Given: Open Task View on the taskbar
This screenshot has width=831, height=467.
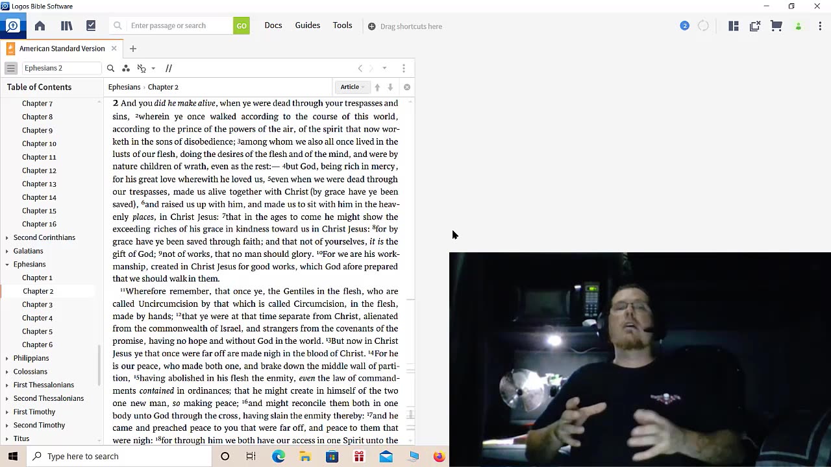Looking at the screenshot, I should tap(251, 456).
